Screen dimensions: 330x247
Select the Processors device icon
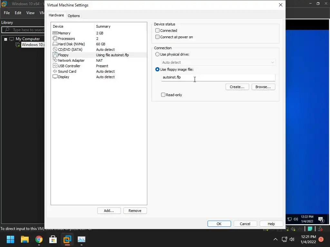pos(55,39)
